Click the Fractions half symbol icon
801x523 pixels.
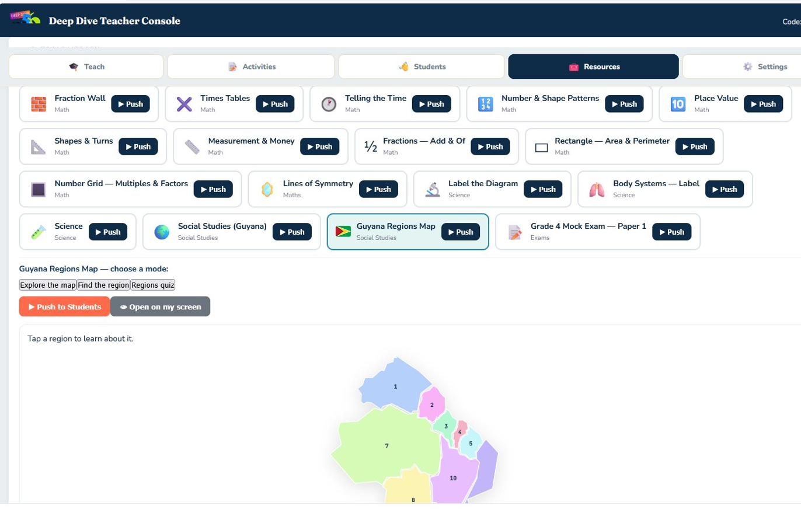[x=371, y=147]
